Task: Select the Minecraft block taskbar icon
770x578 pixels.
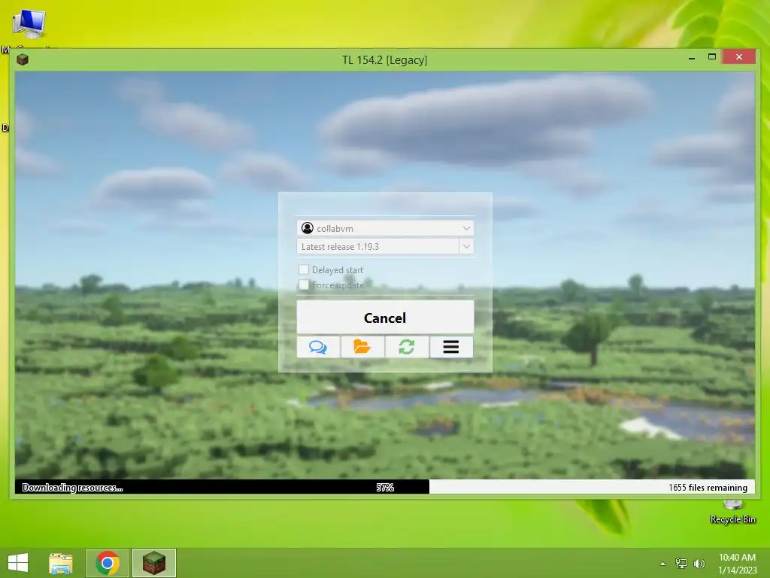Action: point(154,563)
